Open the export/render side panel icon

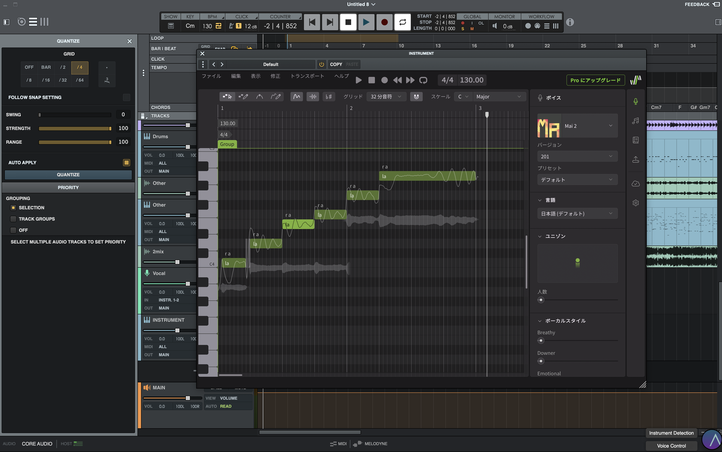coord(636,159)
